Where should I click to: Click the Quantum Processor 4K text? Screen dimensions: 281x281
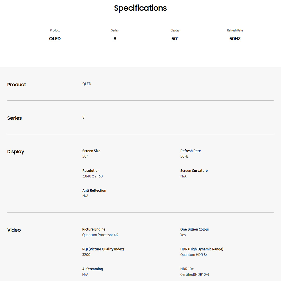coord(100,235)
